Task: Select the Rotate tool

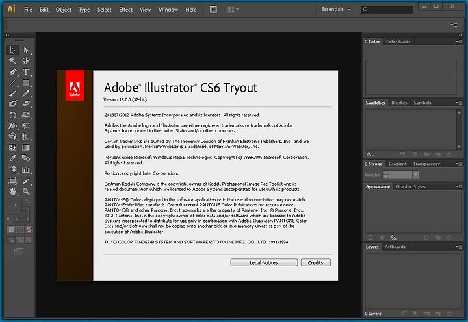Action: pos(12,115)
